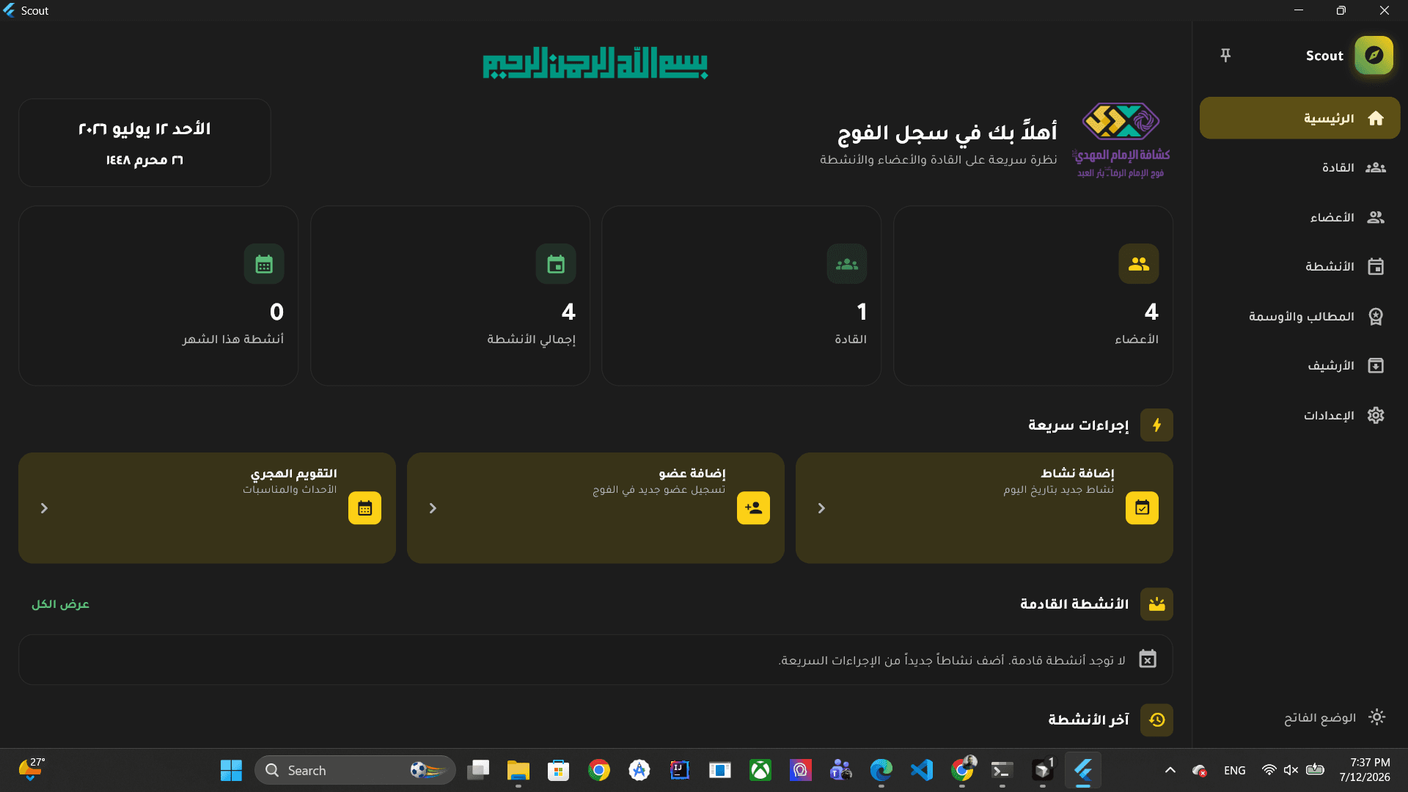The width and height of the screenshot is (1408, 792).
Task: Click the التقويم الهجري quick action title
Action: (x=293, y=474)
